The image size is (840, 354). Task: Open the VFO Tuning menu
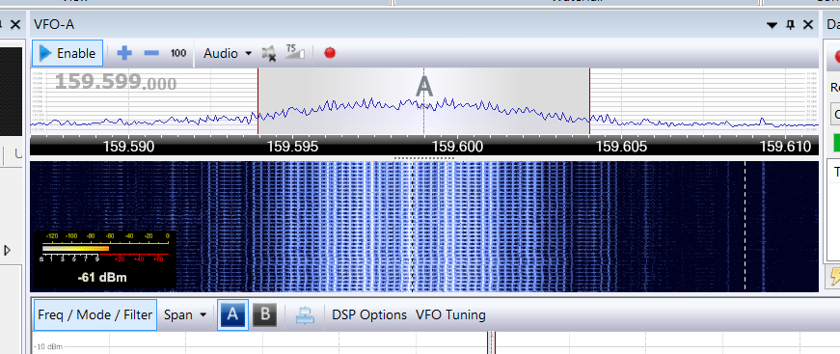(450, 314)
